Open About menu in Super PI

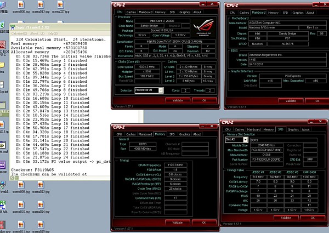(x=37, y=33)
